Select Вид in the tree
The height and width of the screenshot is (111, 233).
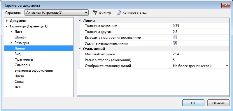[17, 54]
